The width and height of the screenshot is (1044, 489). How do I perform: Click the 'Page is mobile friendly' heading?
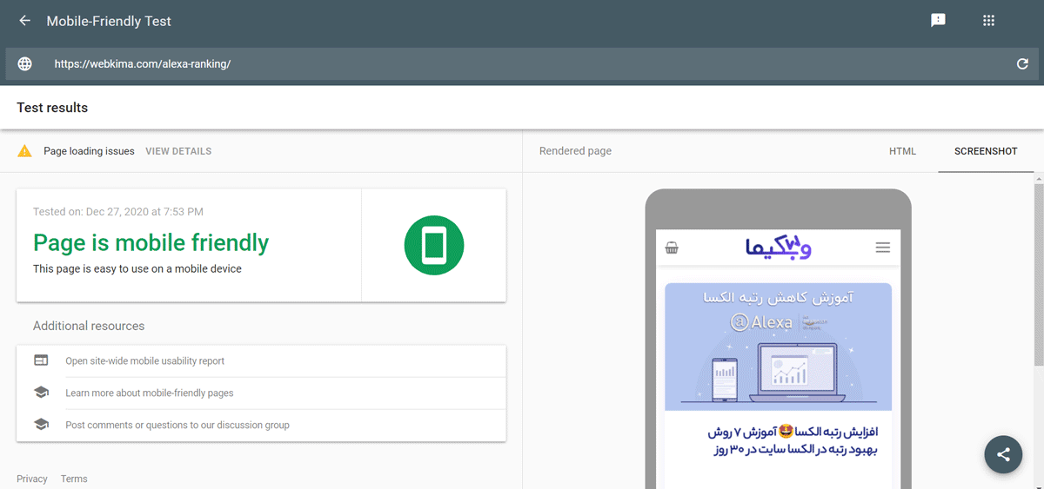(151, 242)
